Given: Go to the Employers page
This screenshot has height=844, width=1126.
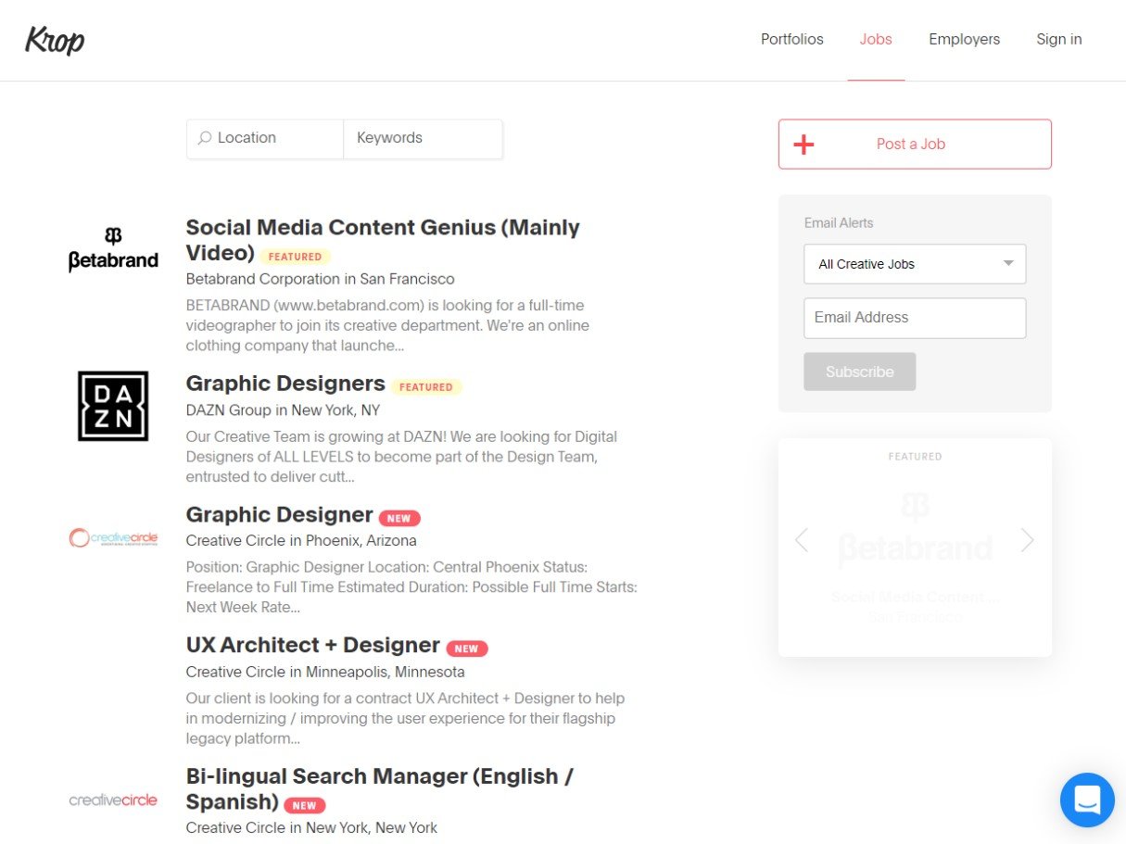Looking at the screenshot, I should [964, 39].
